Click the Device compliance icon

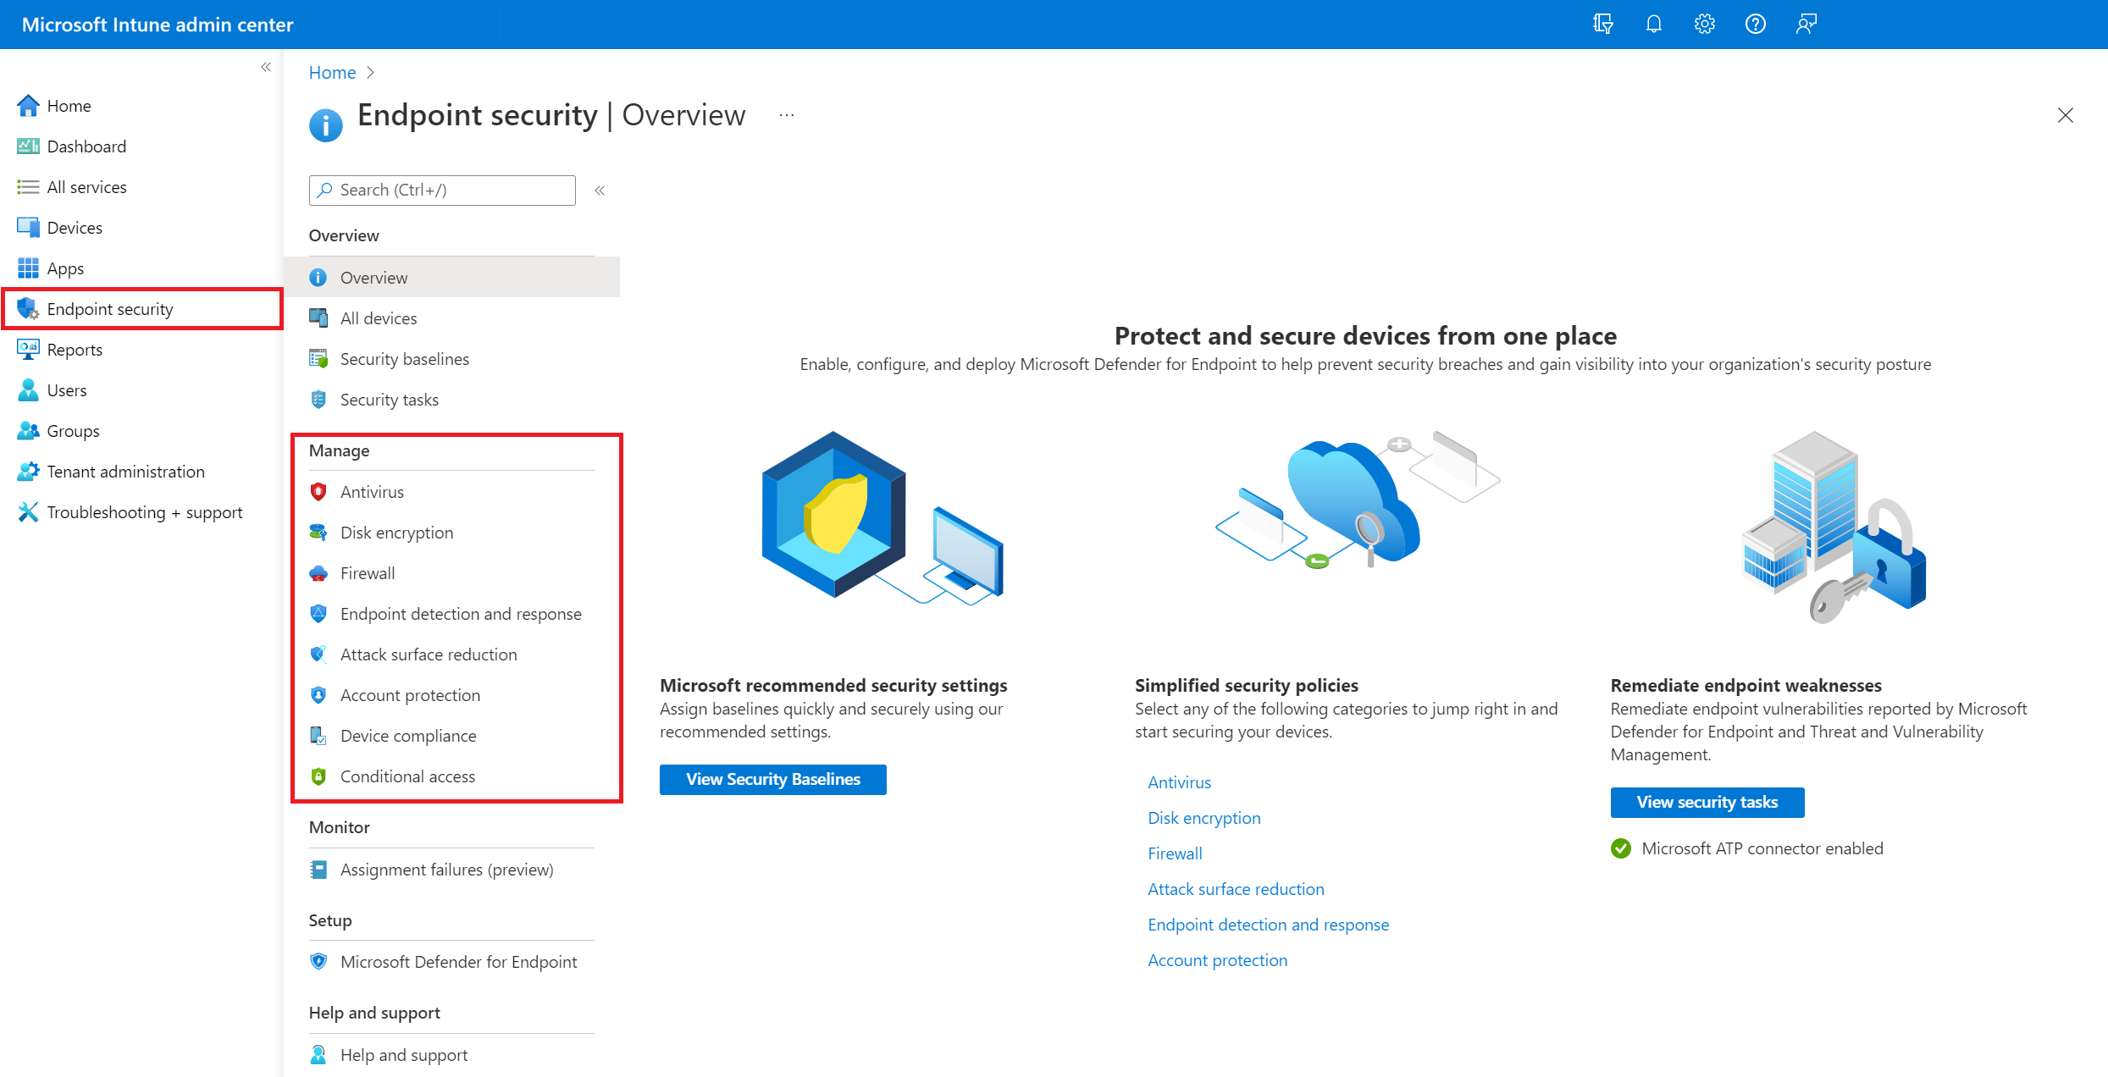[318, 733]
